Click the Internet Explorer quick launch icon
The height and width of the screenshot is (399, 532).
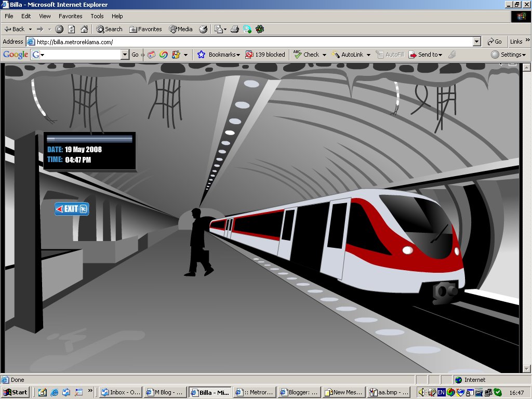(x=54, y=392)
